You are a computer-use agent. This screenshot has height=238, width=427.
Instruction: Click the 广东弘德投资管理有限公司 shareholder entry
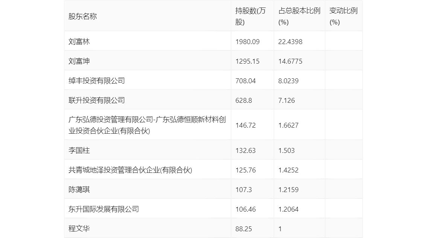(147, 125)
